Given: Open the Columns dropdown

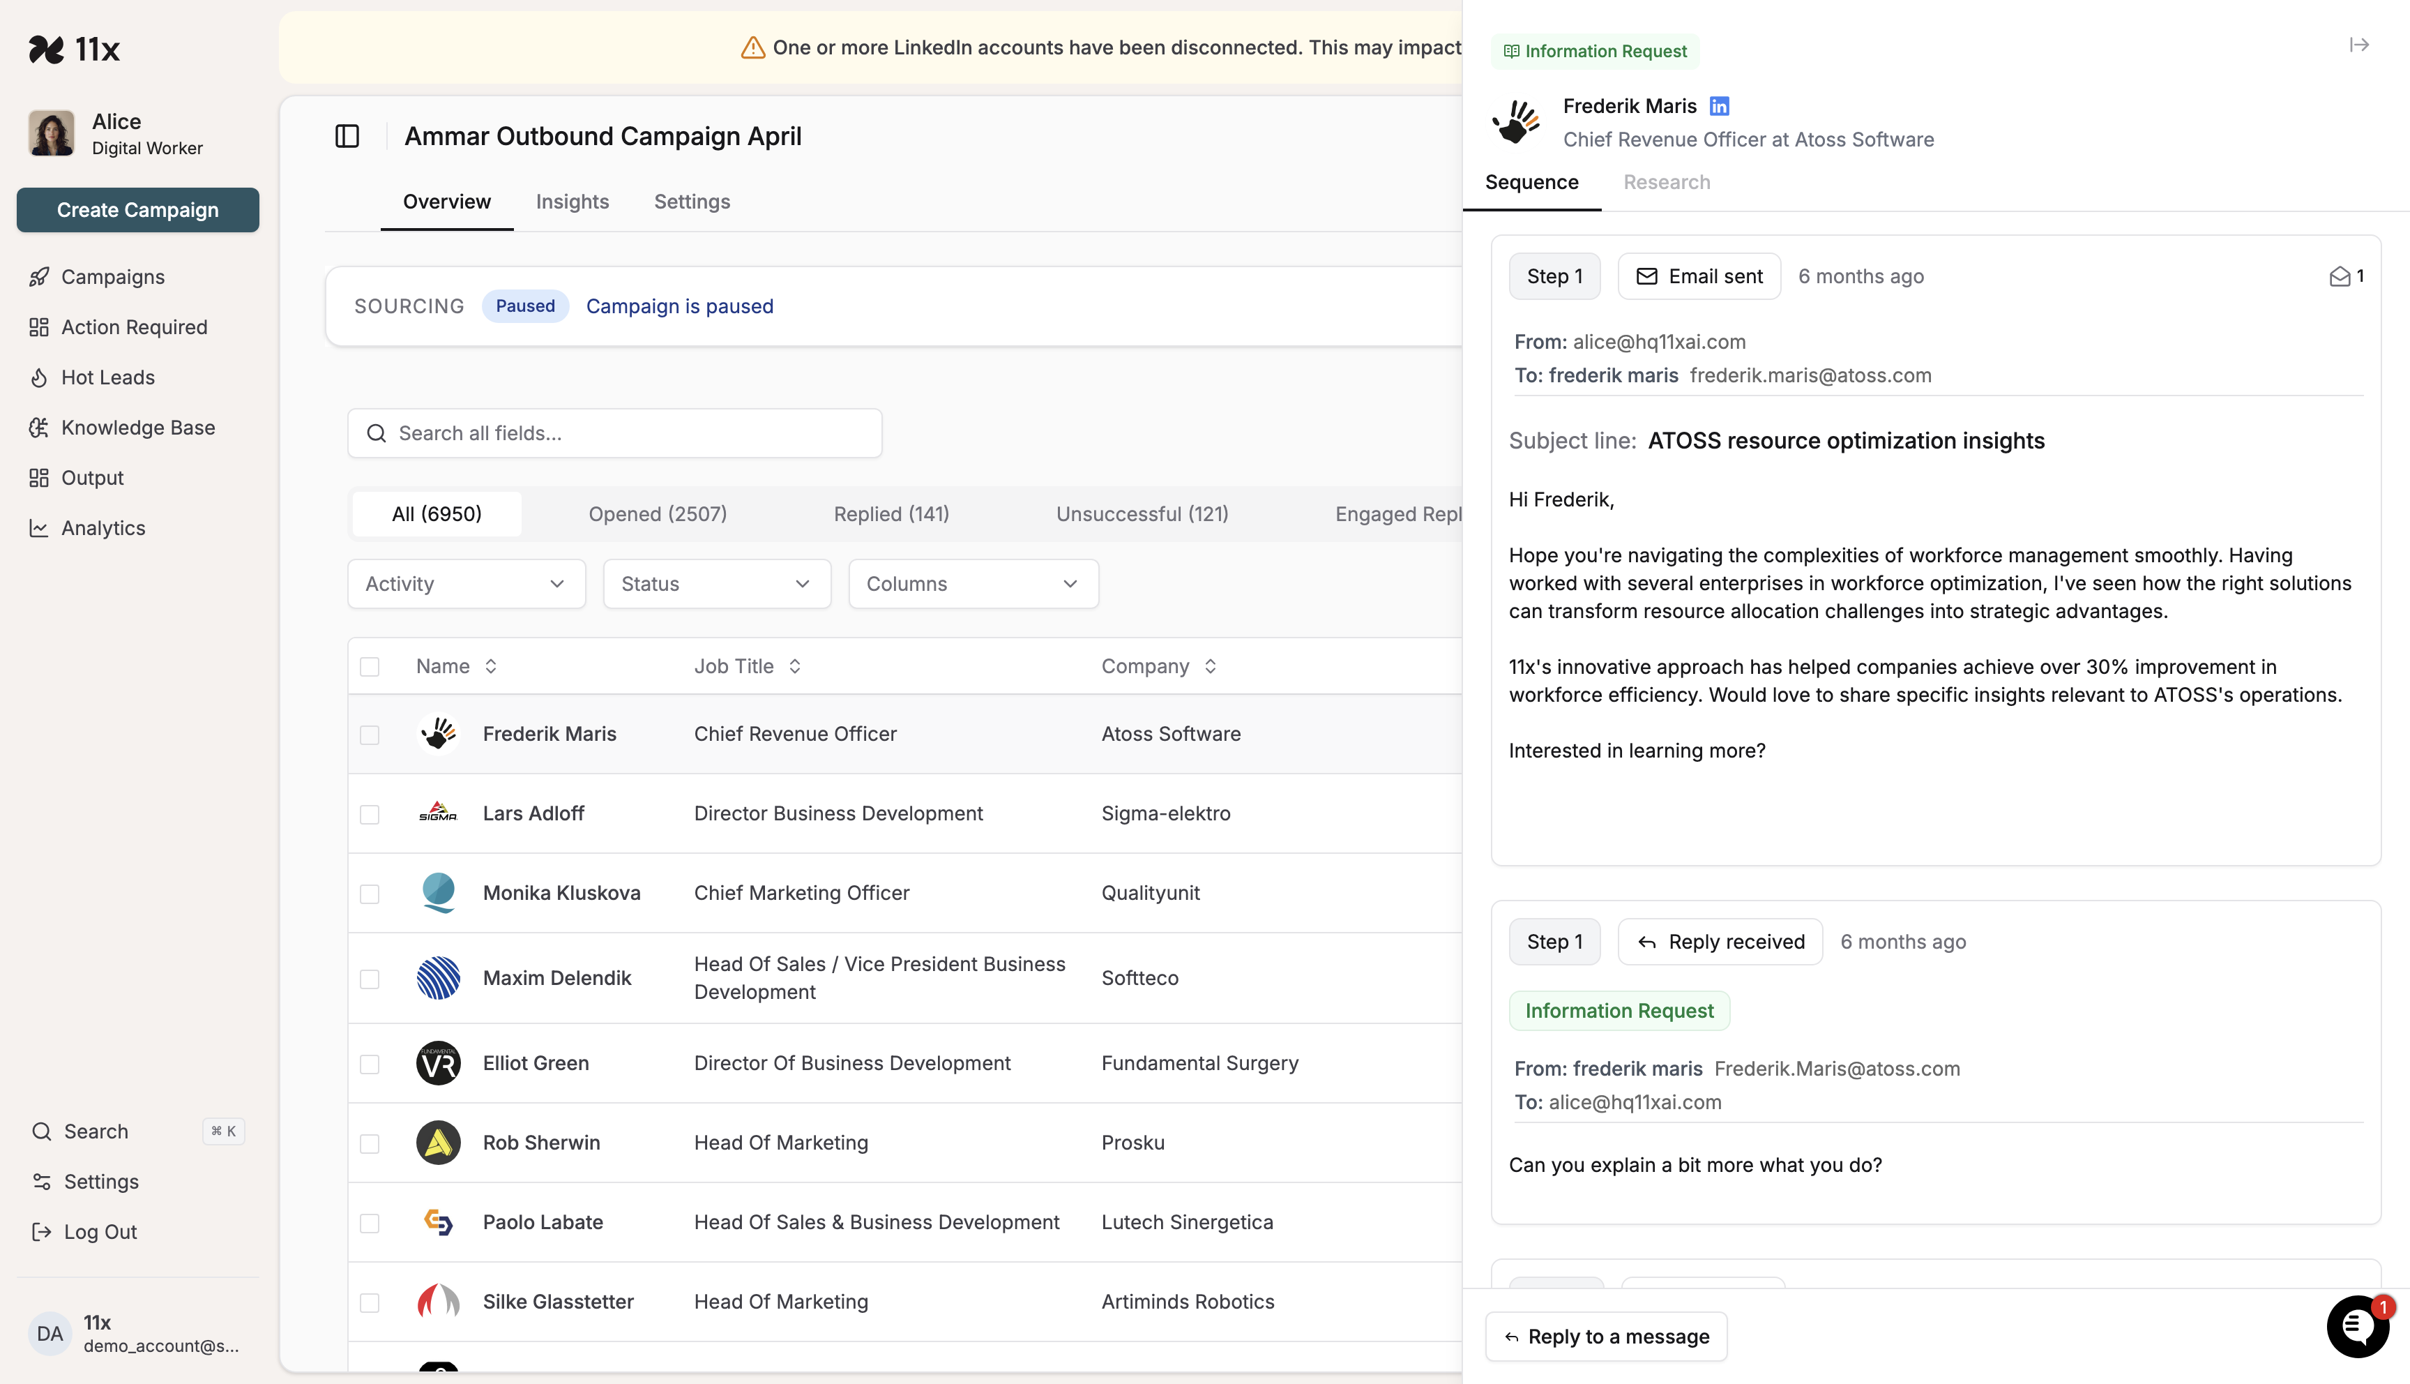Looking at the screenshot, I should click(x=973, y=584).
